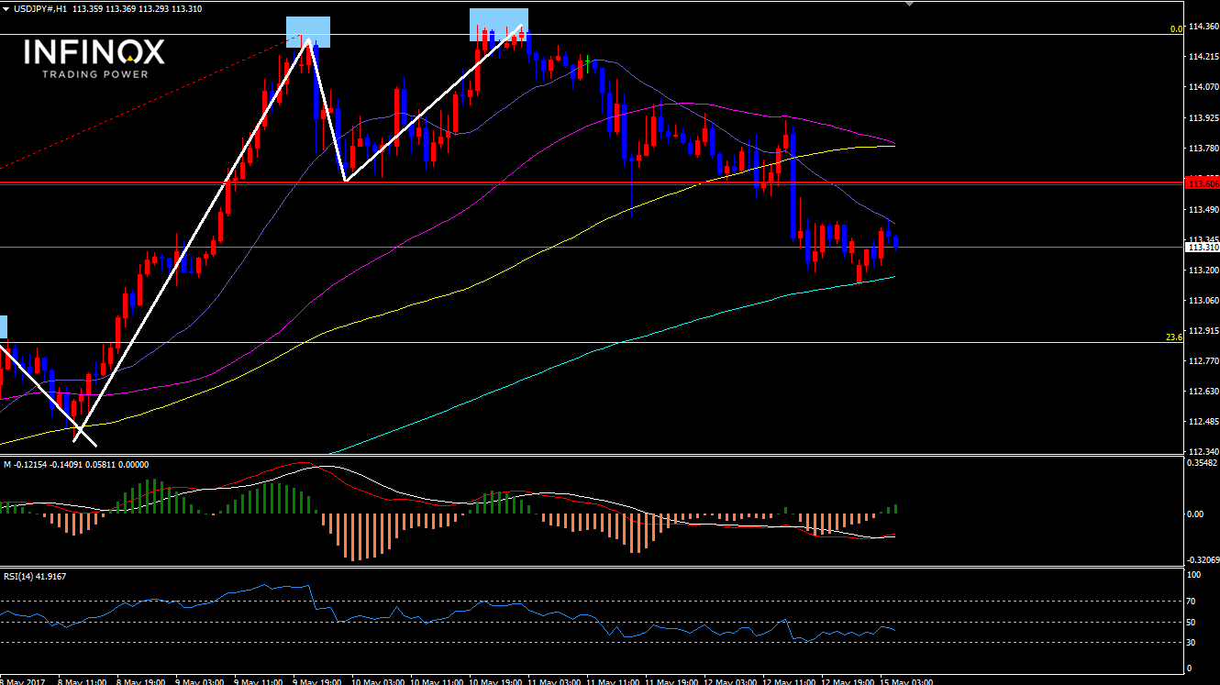Click the 11 May 03:00 time label

[x=555, y=681]
